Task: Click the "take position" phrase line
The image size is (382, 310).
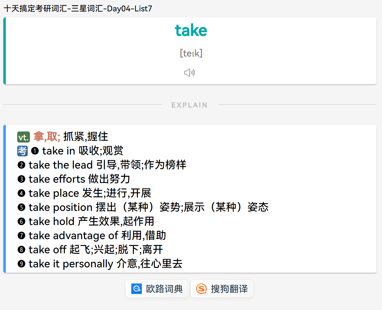Action: pos(148,207)
